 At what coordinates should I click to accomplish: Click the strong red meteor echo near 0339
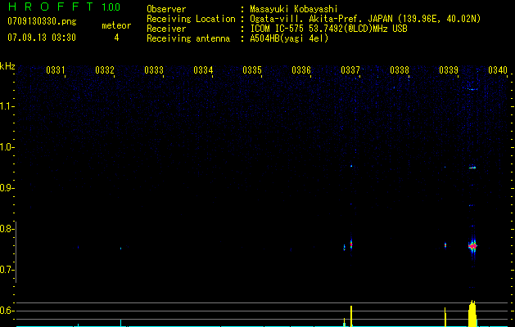(472, 246)
